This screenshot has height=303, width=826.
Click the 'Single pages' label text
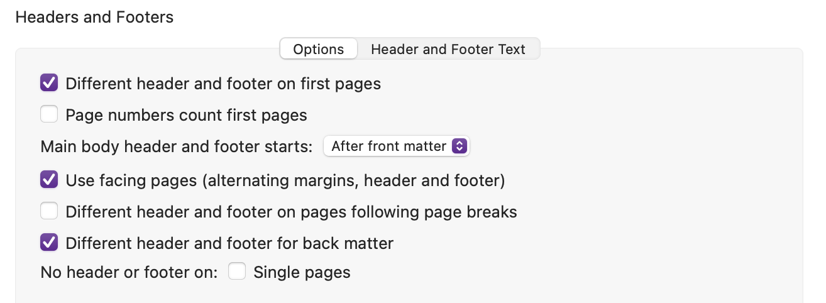tap(302, 273)
